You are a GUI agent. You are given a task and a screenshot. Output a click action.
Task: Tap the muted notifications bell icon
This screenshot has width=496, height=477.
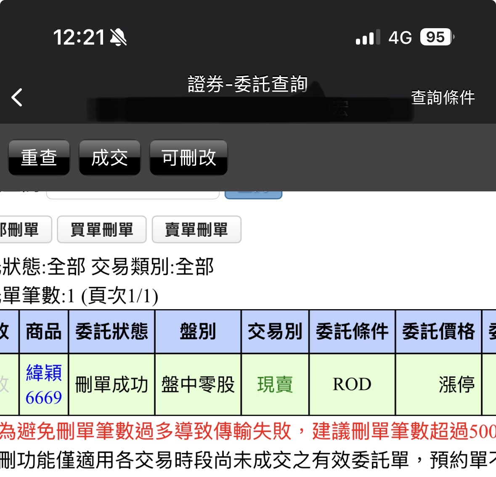click(x=118, y=37)
